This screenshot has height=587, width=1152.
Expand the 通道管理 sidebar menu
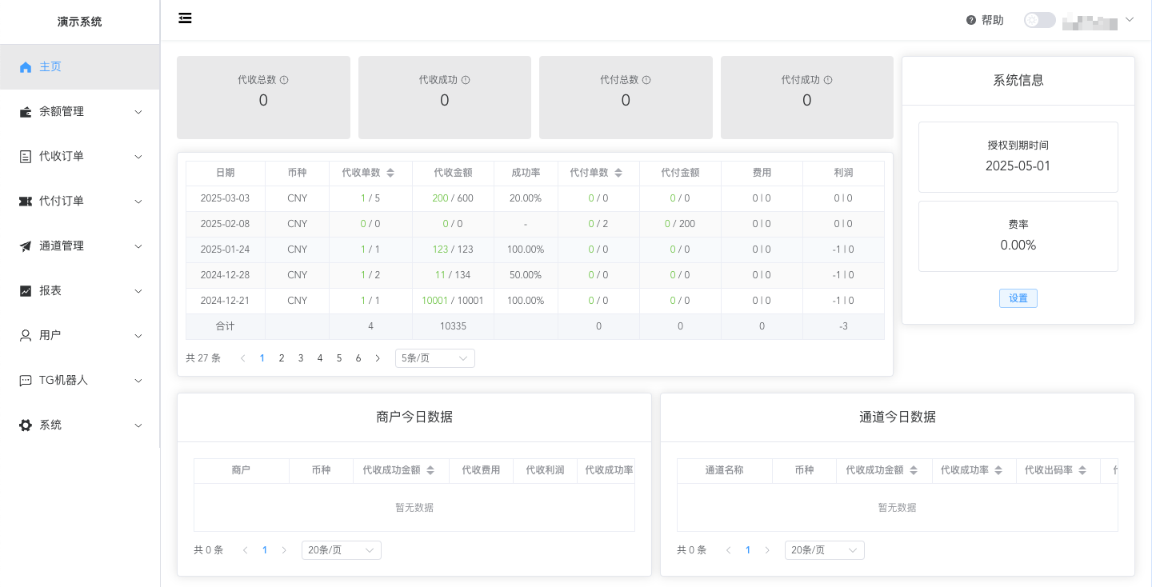(79, 246)
